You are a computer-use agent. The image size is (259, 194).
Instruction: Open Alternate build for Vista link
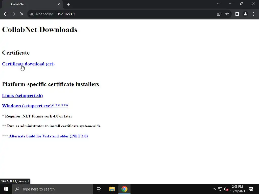pos(48,136)
